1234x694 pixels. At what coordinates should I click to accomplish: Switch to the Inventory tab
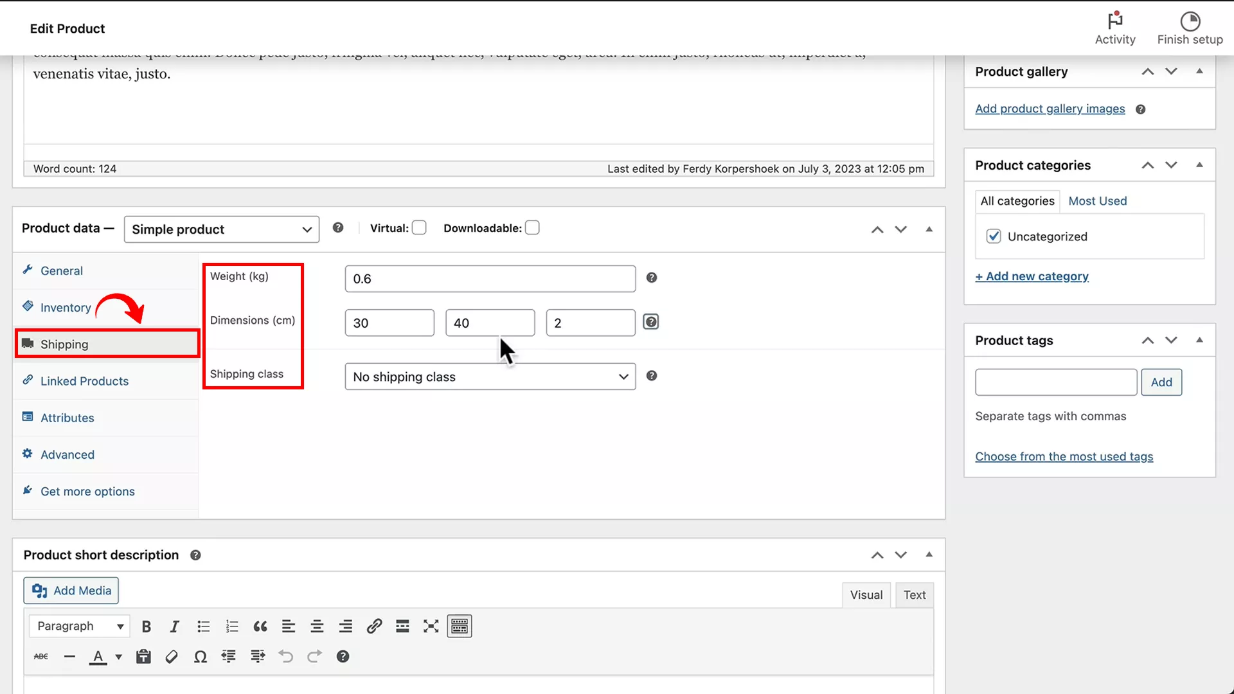pyautogui.click(x=64, y=307)
